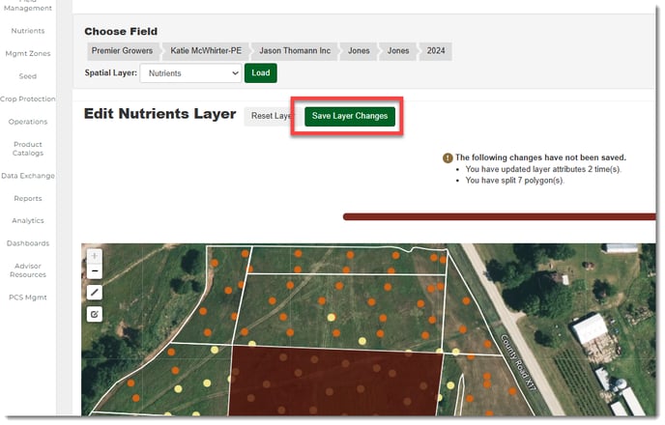Click the map zoom out minus icon
This screenshot has height=425, width=665.
pos(95,270)
